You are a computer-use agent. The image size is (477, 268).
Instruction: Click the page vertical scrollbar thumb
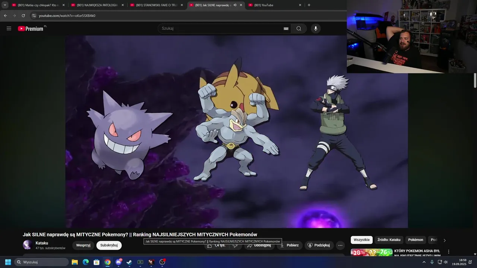click(x=475, y=80)
